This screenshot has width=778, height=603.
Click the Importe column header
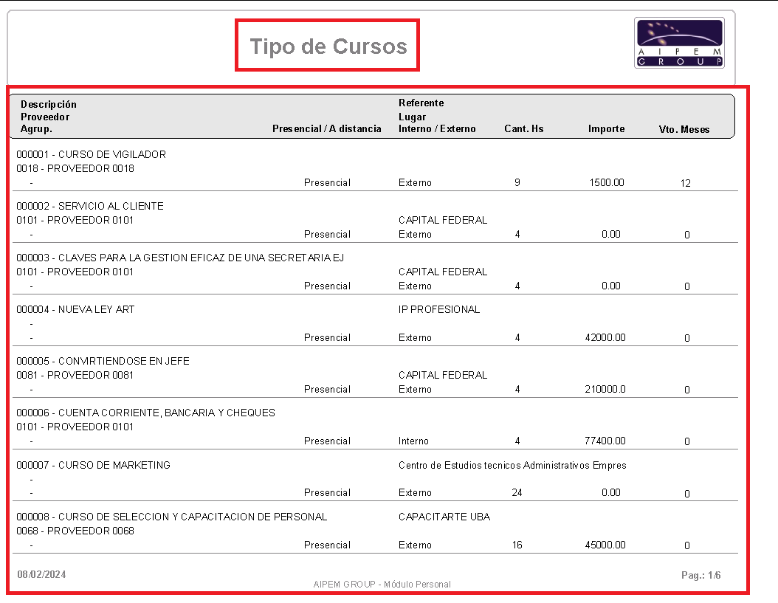pos(606,128)
